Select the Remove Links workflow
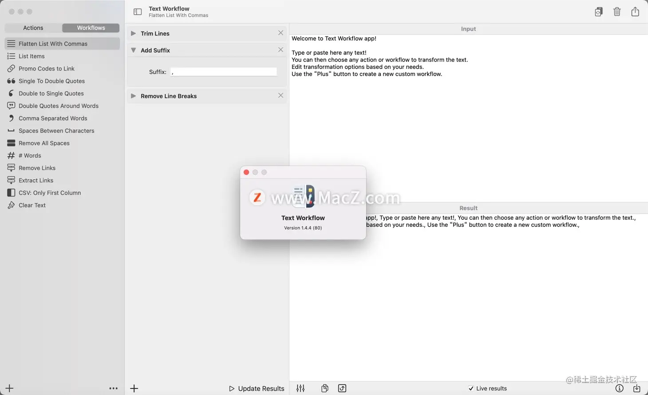 (x=62, y=168)
